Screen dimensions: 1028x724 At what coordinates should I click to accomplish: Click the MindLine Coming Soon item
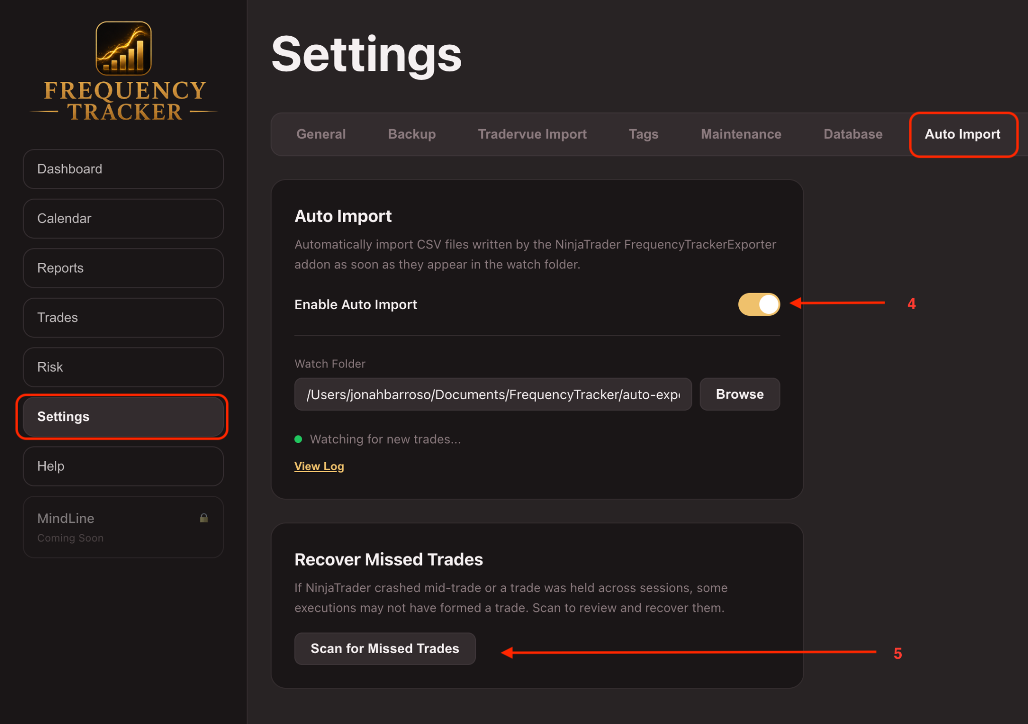(x=123, y=527)
